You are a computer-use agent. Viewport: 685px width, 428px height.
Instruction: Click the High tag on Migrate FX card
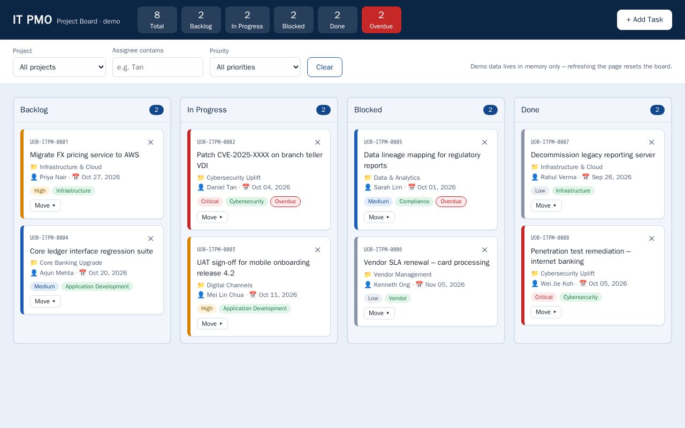[x=40, y=190]
